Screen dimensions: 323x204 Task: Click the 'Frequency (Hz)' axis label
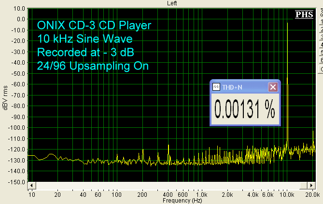pos(183,201)
